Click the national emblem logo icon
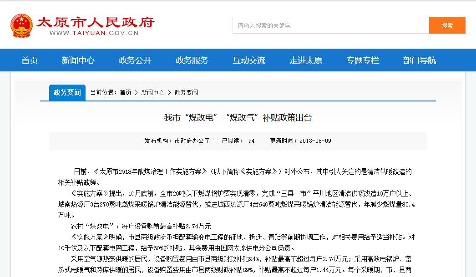 coord(21,25)
